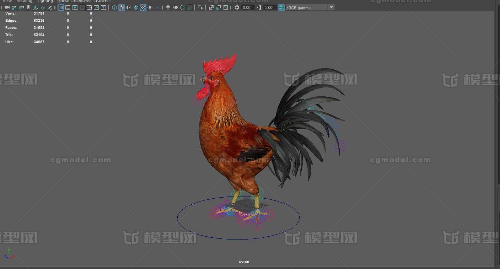Image resolution: width=500 pixels, height=269 pixels.
Task: Click the Tris count 63104
Action: click(39, 34)
